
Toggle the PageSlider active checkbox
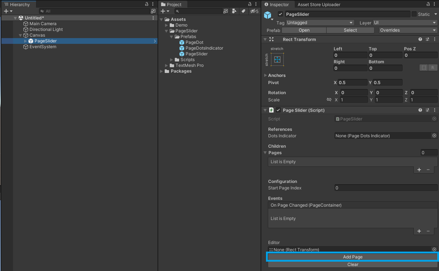point(280,14)
